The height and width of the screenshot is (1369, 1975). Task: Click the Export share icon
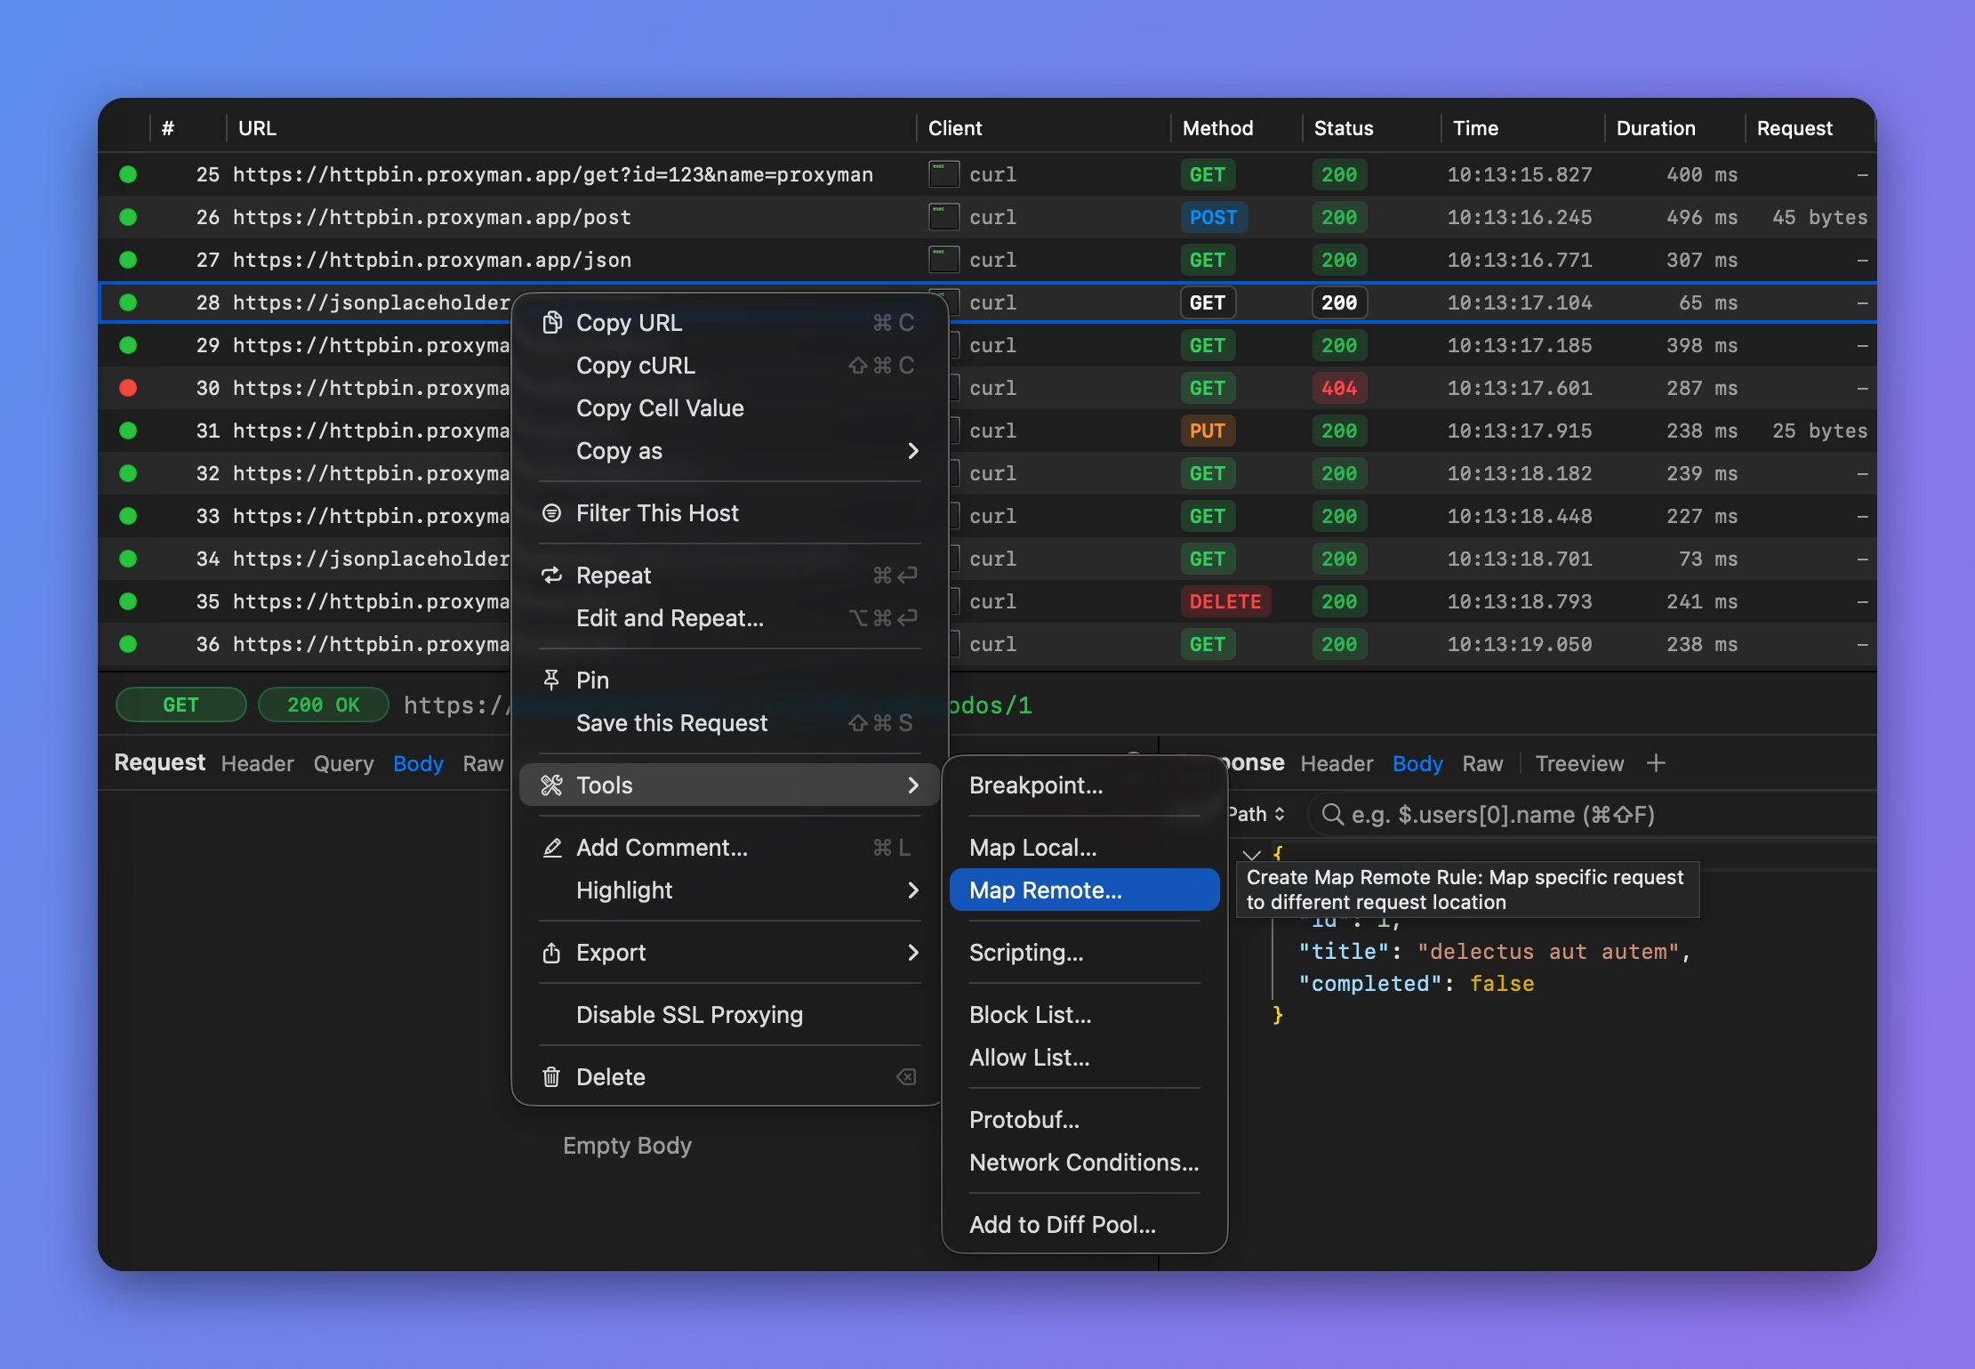pos(551,953)
